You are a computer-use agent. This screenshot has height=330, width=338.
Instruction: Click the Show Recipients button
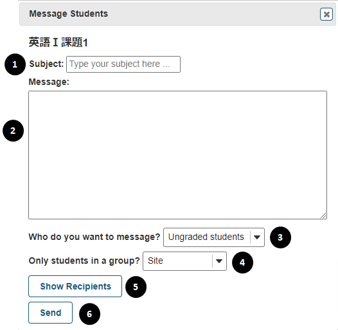75,286
